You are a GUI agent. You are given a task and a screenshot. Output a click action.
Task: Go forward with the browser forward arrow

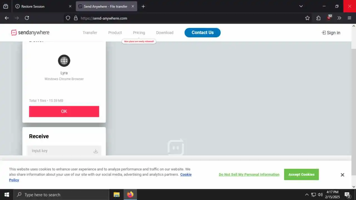point(17,18)
